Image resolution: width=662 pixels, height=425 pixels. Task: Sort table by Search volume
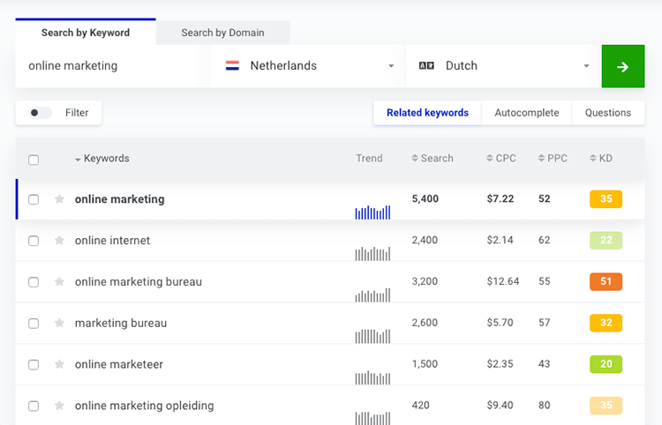coord(433,159)
